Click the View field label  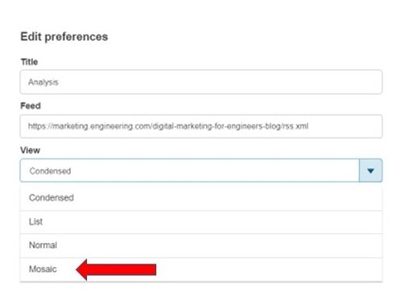click(x=31, y=150)
